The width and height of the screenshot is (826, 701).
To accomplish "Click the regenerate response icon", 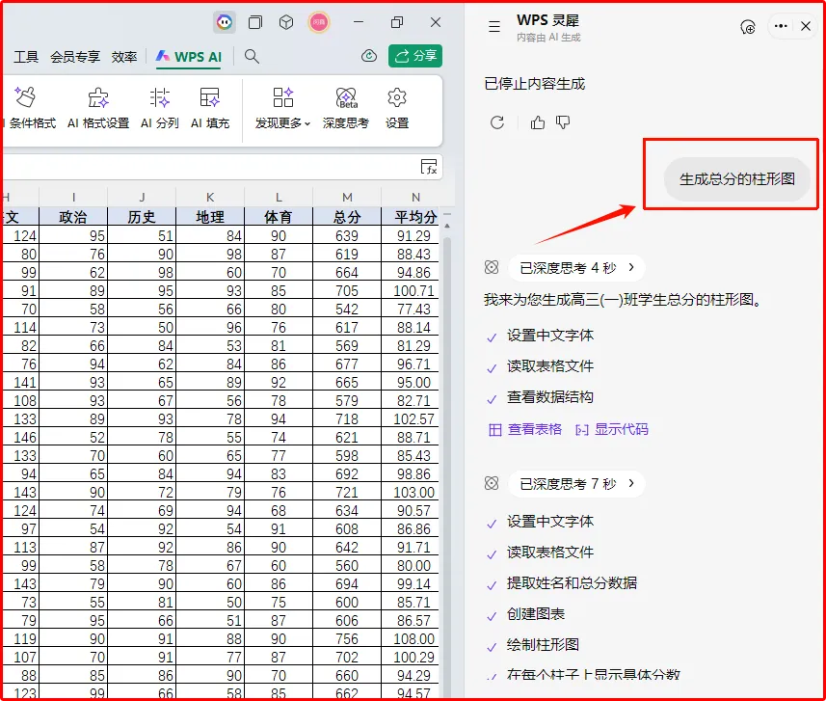I will (x=497, y=122).
